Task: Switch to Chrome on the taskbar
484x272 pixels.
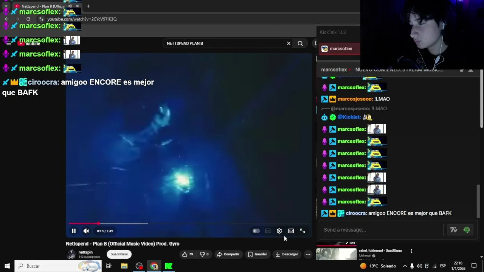Action: coord(154,266)
